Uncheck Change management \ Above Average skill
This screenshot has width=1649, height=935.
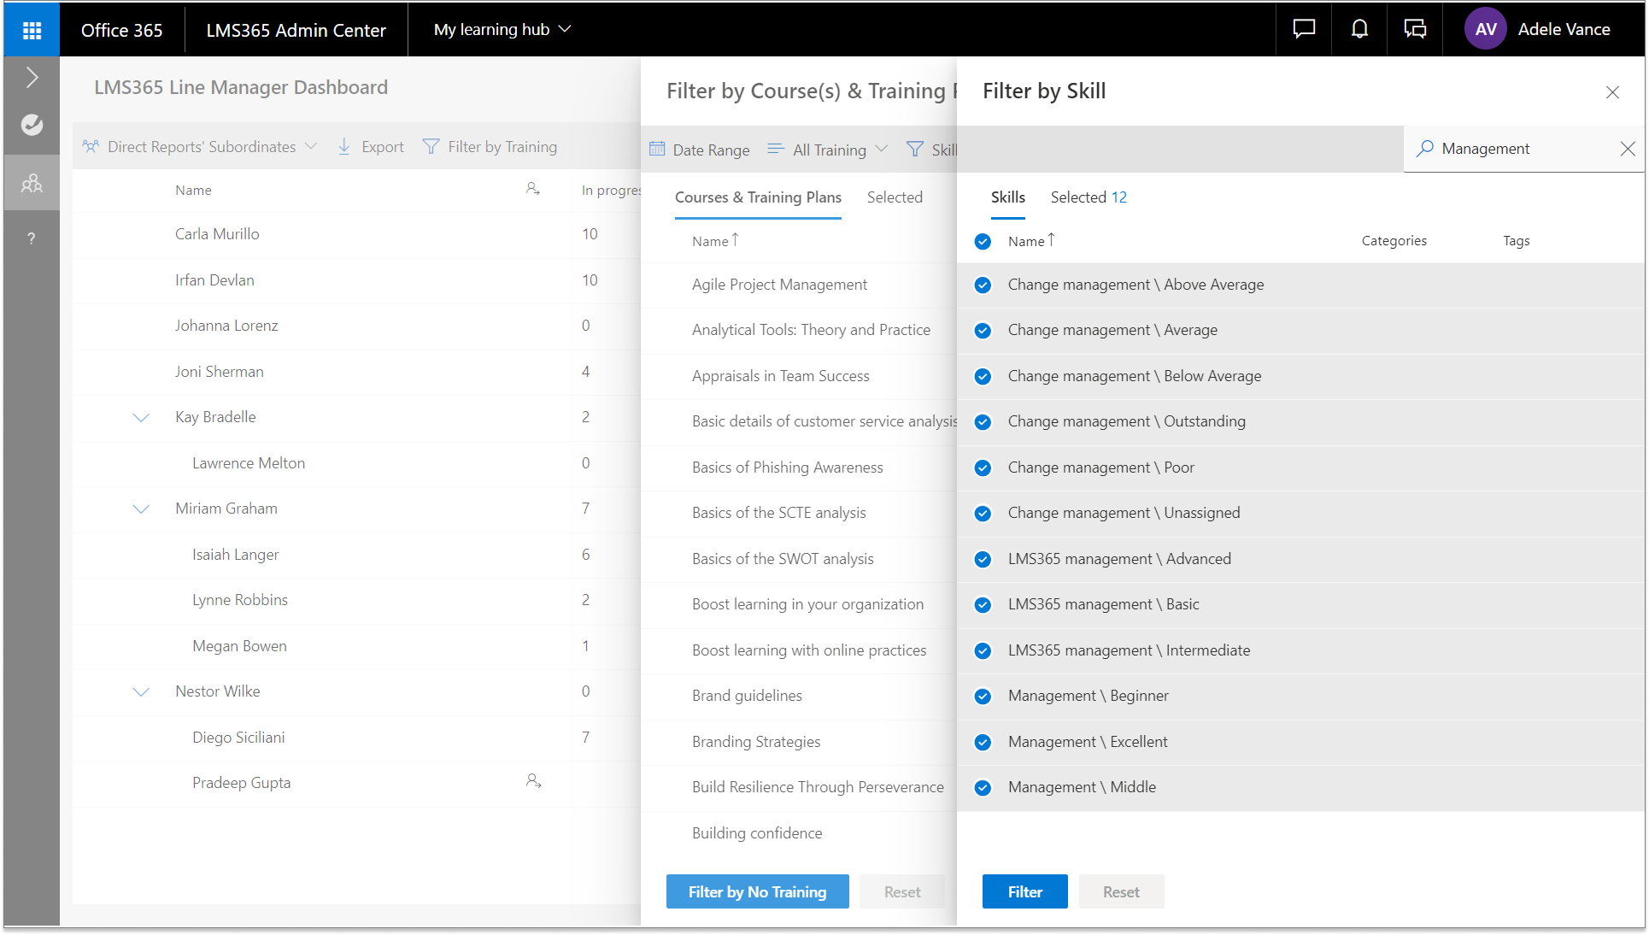983,285
